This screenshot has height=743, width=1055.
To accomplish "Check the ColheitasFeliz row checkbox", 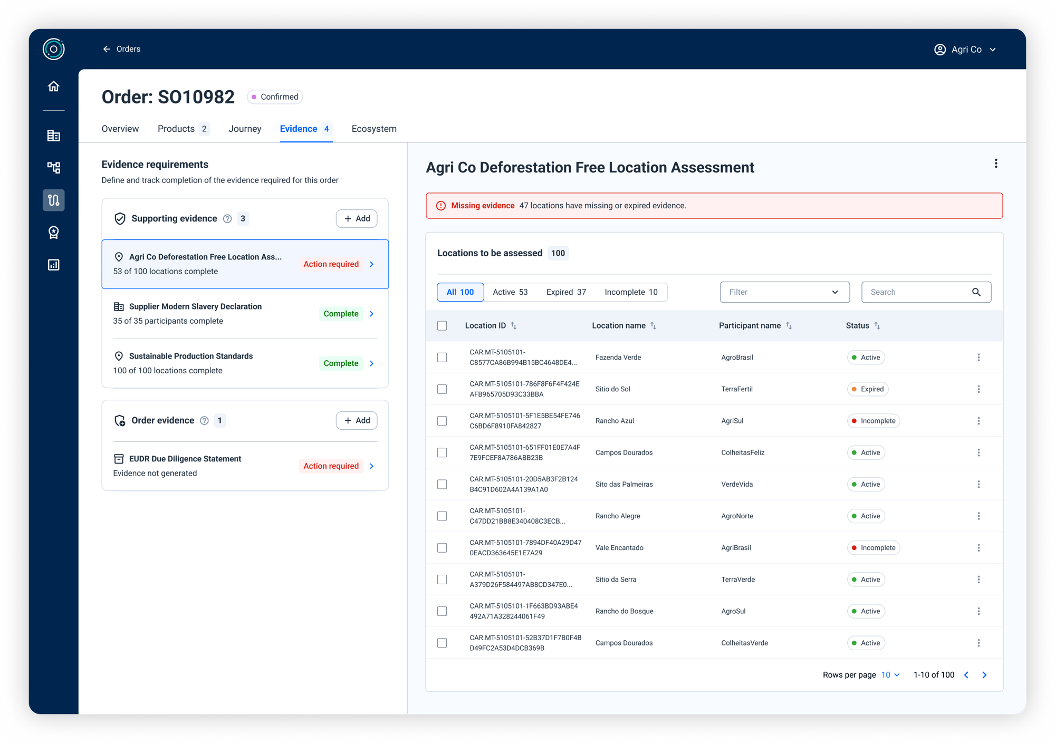I will [442, 452].
